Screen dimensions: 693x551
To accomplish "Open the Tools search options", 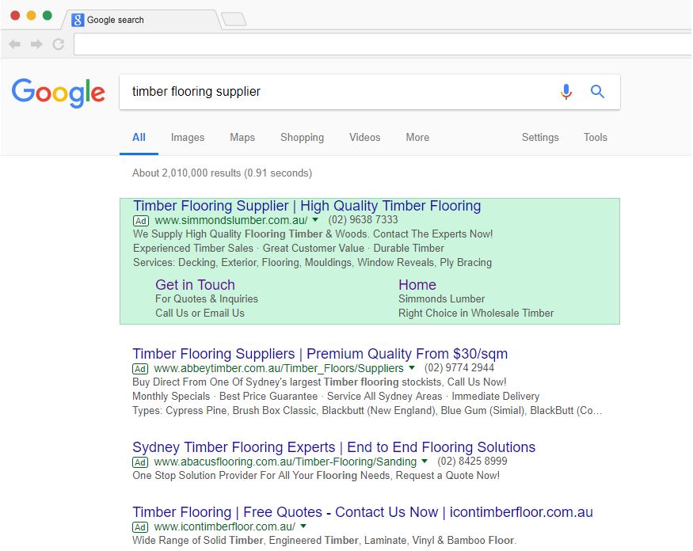I will click(595, 138).
